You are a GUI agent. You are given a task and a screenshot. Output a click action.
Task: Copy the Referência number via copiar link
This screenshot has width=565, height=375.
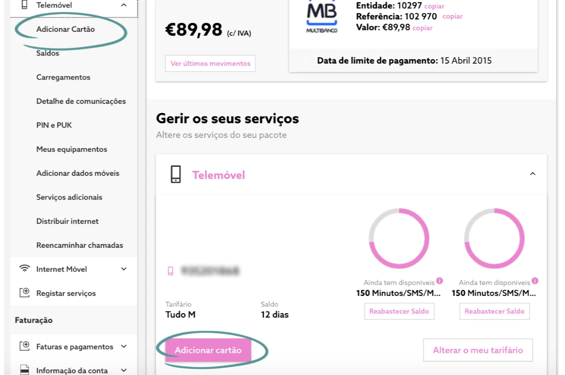click(x=452, y=17)
